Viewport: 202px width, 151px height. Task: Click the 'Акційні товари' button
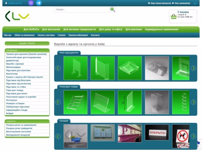[27, 43]
